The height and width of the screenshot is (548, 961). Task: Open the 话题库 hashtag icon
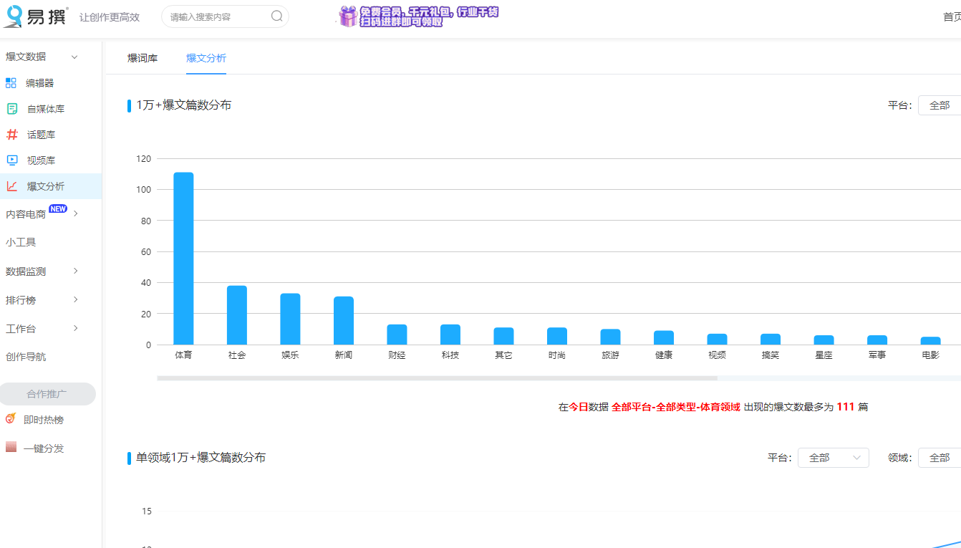[x=11, y=135]
